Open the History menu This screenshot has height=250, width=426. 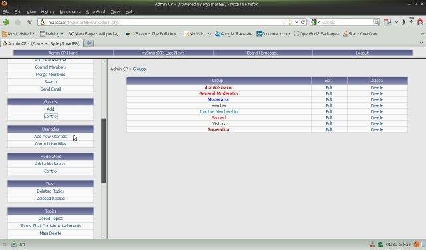click(x=47, y=12)
